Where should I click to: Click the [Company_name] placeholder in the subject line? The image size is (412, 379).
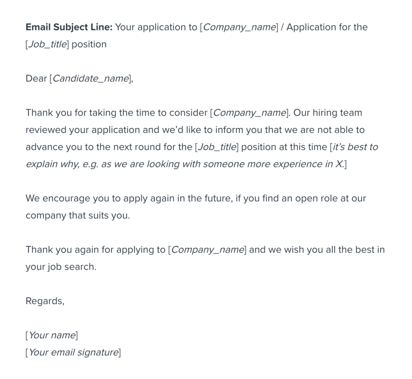[x=239, y=27]
